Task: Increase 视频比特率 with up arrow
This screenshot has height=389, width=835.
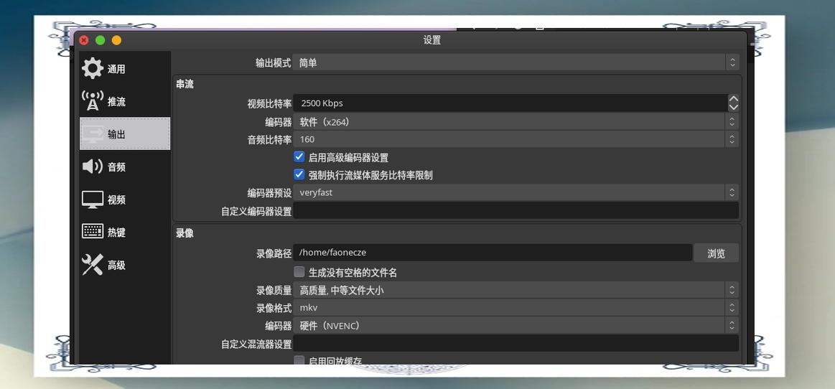Action: (x=733, y=99)
